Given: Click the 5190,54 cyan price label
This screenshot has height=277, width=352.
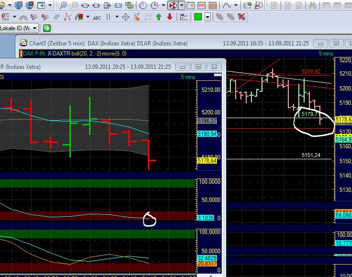Looking at the screenshot, I should (207, 134).
